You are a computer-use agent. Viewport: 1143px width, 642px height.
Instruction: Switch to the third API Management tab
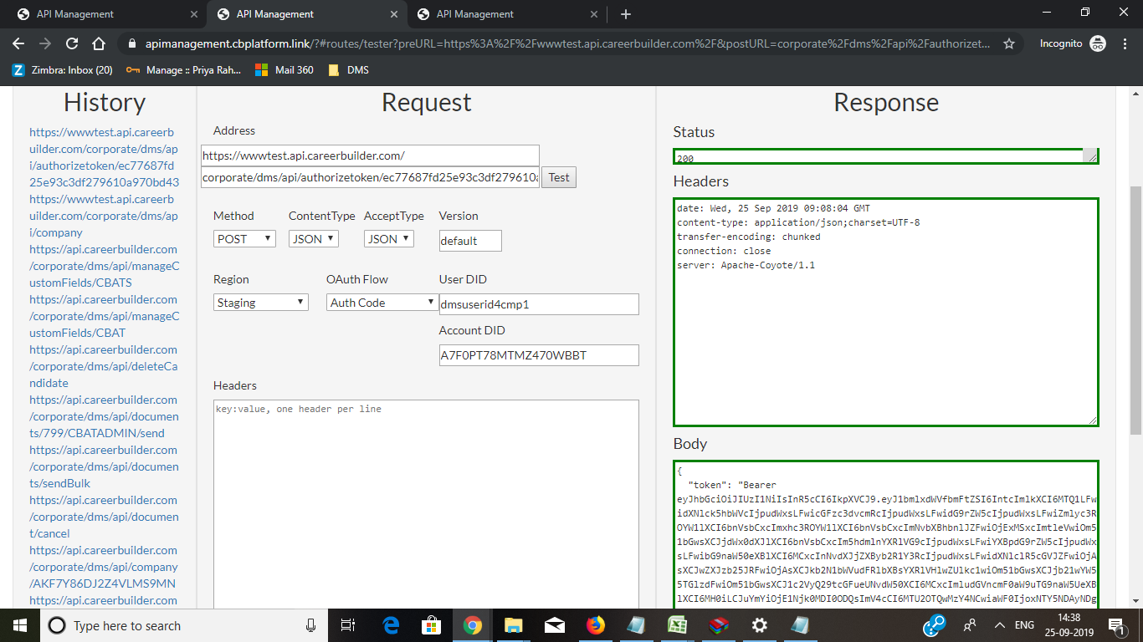point(505,14)
